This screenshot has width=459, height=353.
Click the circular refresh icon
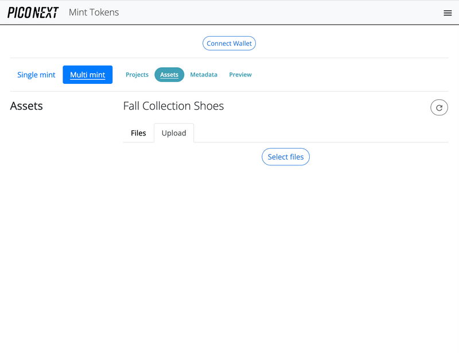pyautogui.click(x=439, y=107)
